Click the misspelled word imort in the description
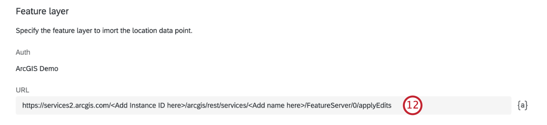Image resolution: width=547 pixels, height=125 pixels. pyautogui.click(x=110, y=31)
